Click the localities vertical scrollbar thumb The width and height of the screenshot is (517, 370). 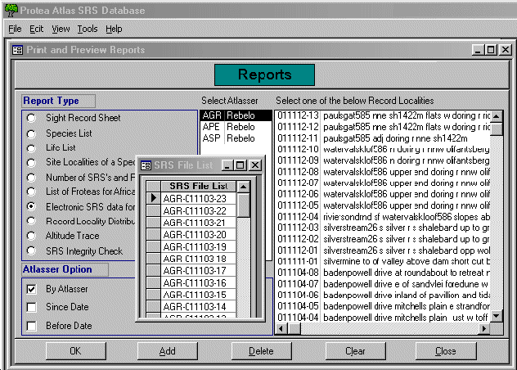coord(497,129)
